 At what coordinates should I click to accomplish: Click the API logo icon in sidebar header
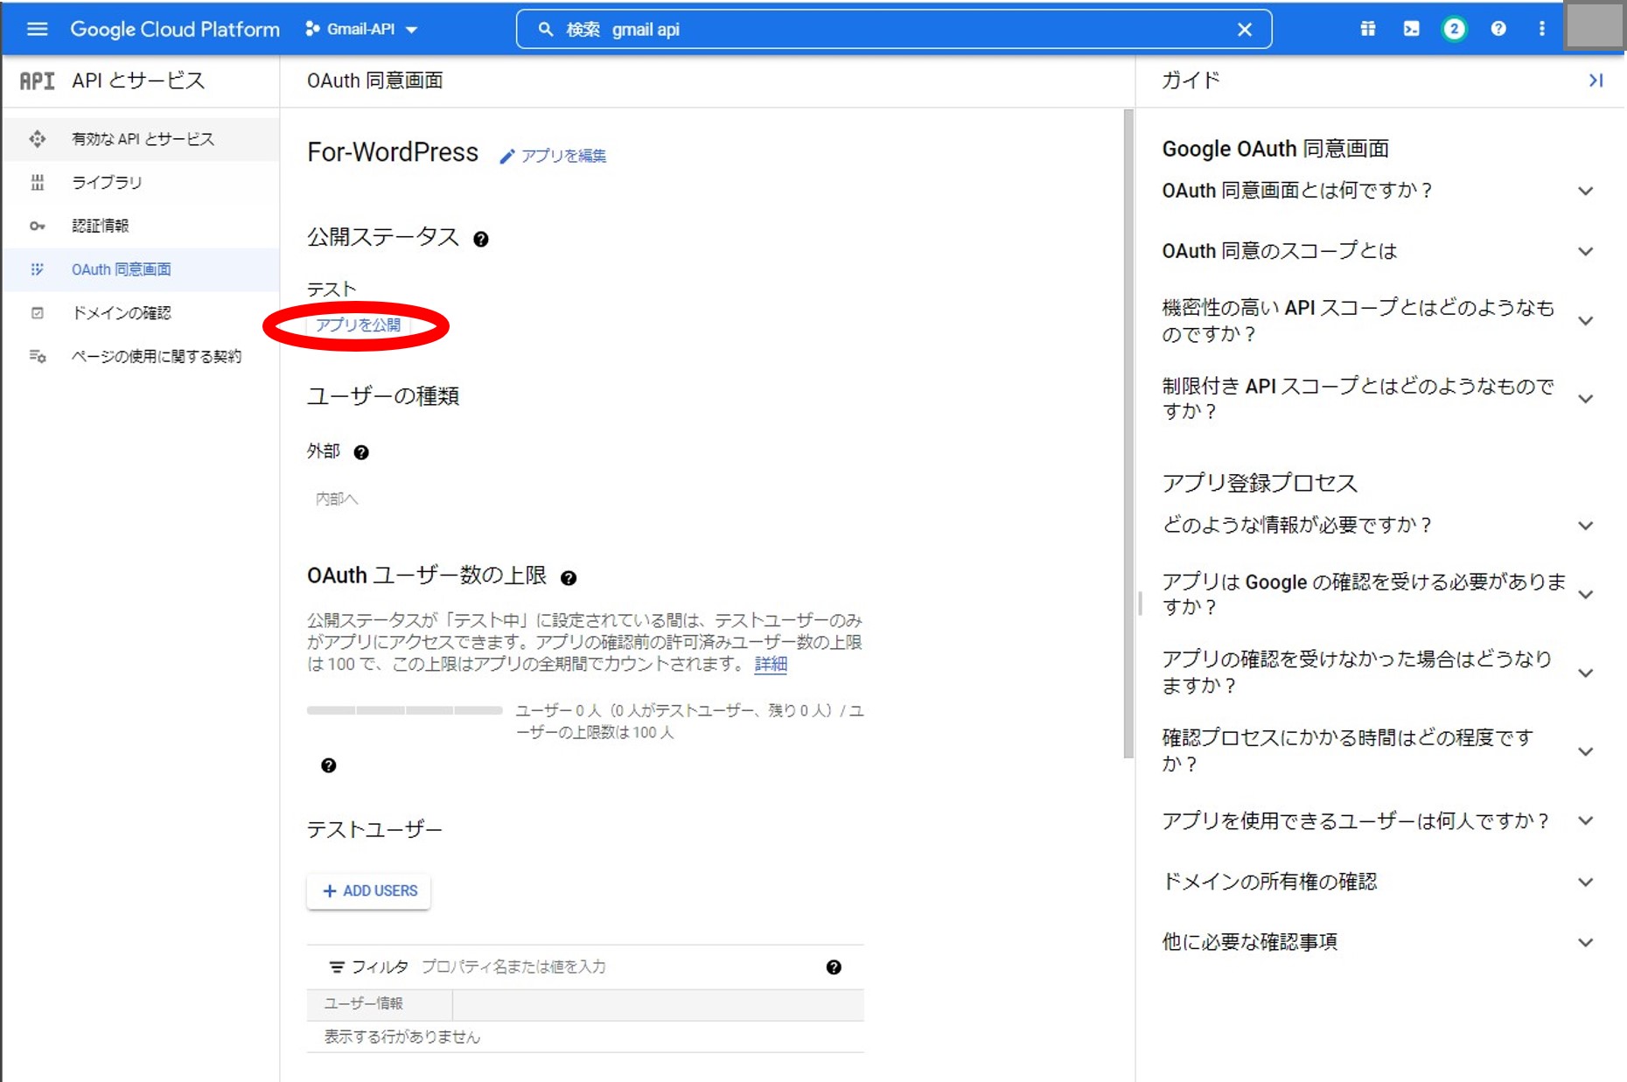pyautogui.click(x=37, y=80)
